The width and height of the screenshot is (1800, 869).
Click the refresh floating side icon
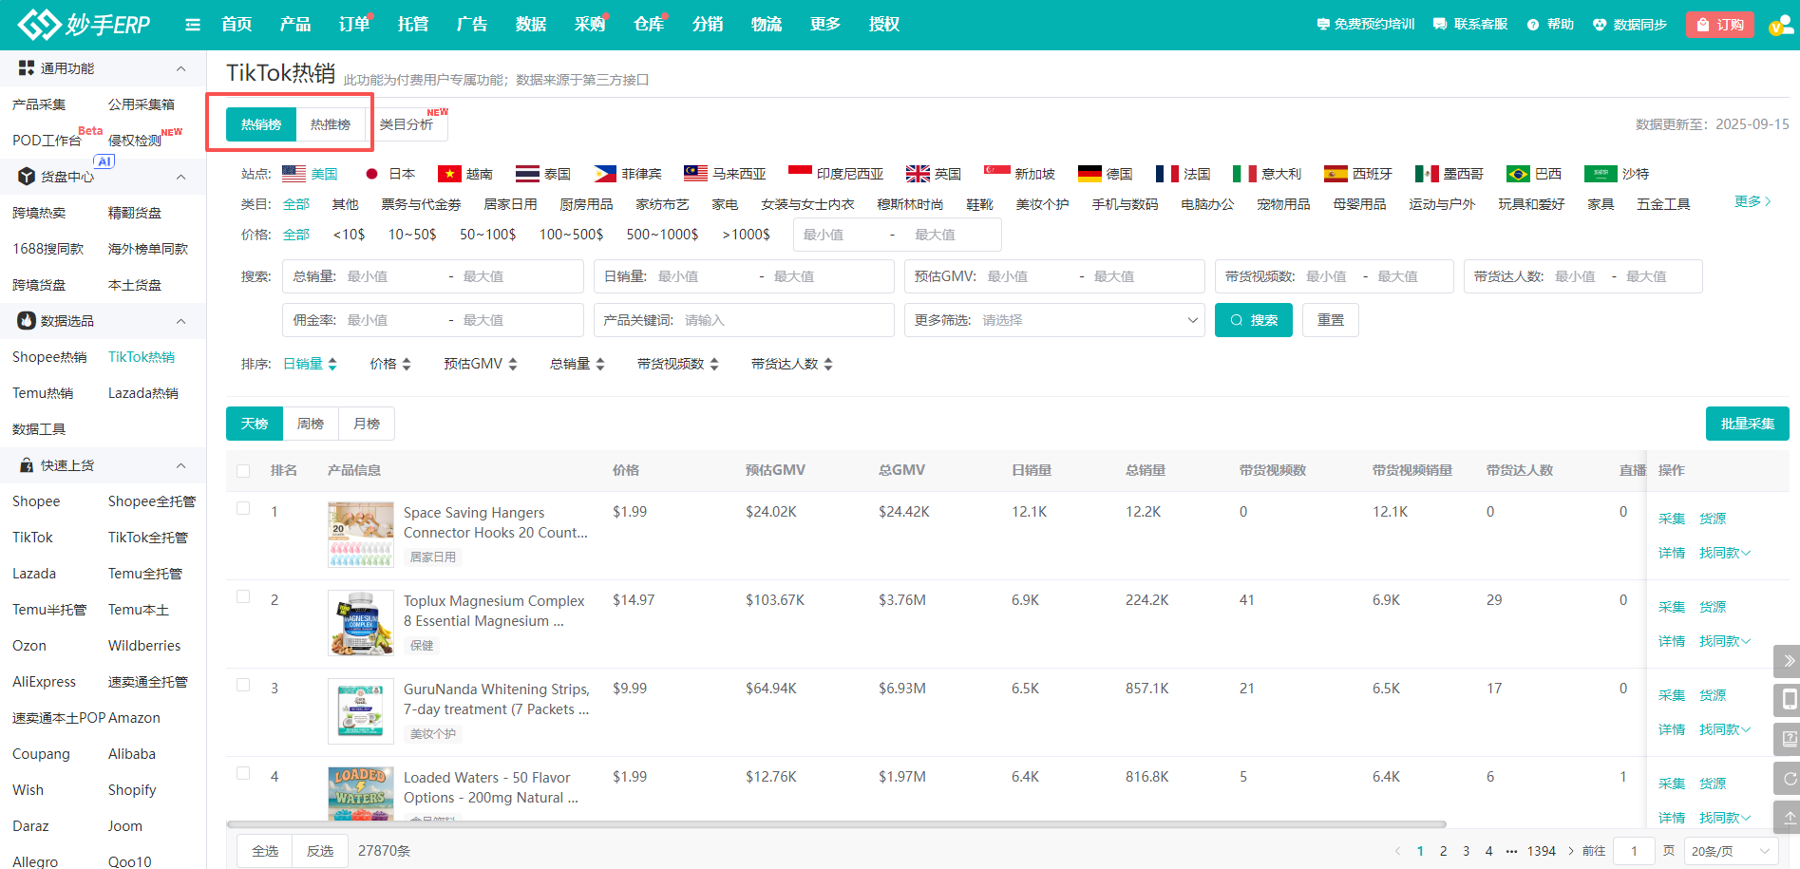1789,779
